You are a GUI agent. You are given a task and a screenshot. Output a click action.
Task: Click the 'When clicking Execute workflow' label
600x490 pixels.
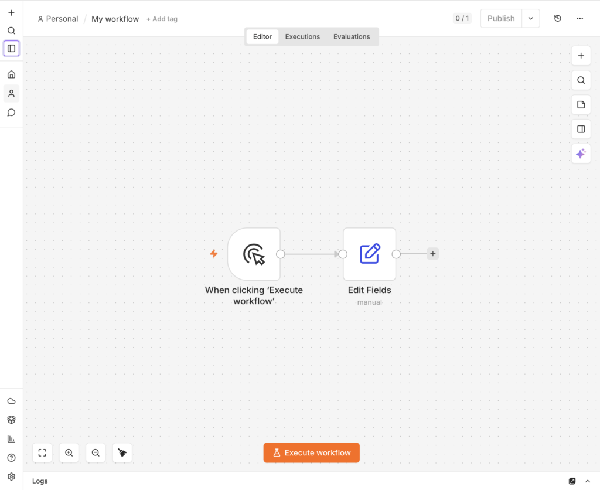(254, 295)
